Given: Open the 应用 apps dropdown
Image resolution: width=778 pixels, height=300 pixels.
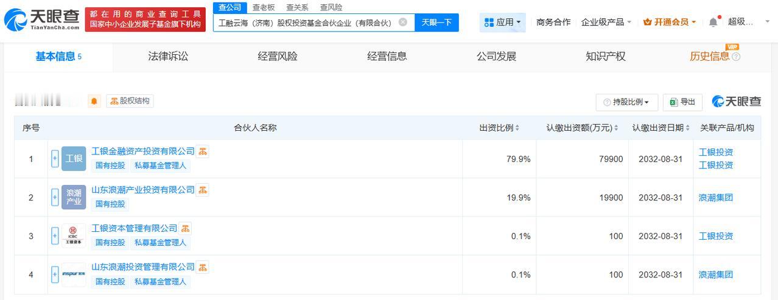Looking at the screenshot, I should coord(503,23).
